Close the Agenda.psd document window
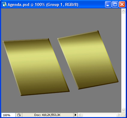Viewport: 127px width, 118px height. coord(122,4)
